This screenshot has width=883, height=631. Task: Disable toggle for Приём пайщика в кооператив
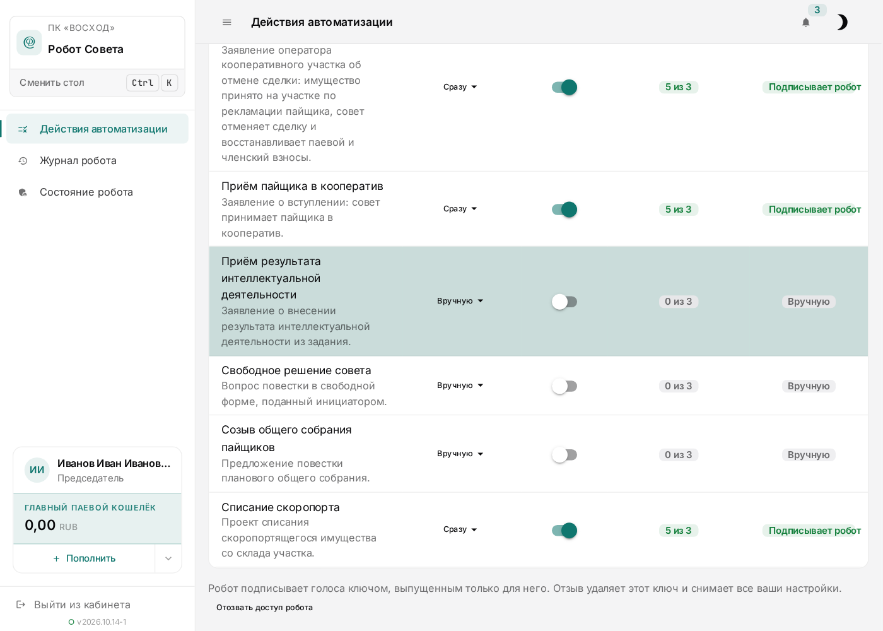[x=564, y=209]
